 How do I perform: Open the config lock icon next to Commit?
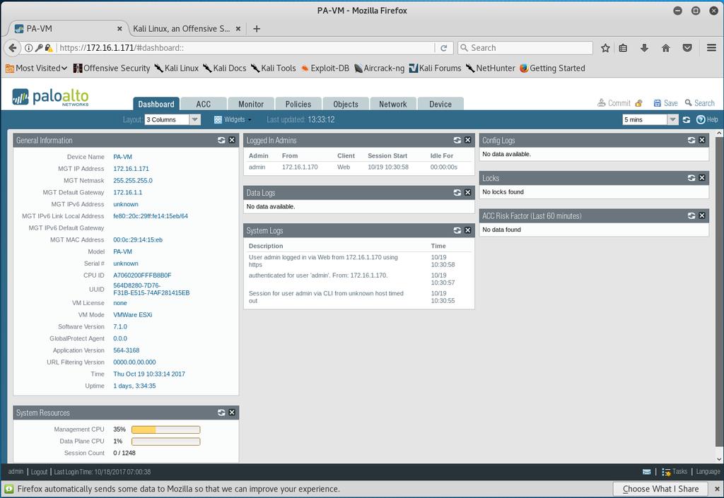[x=639, y=103]
